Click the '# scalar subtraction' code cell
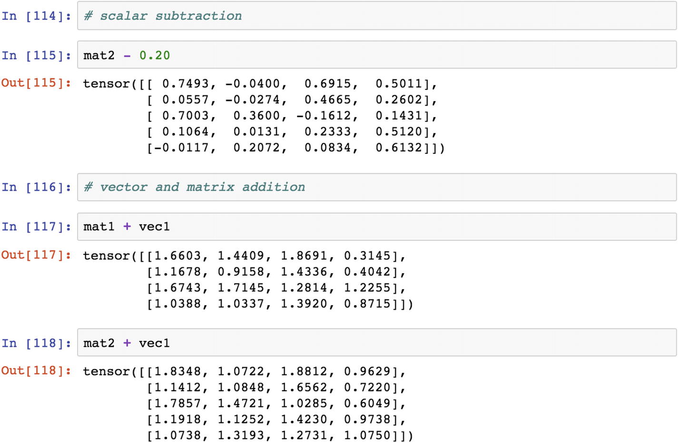678x443 pixels. click(x=377, y=16)
